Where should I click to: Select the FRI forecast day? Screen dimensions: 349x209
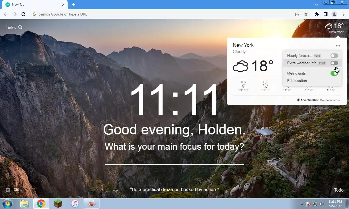(x=265, y=86)
